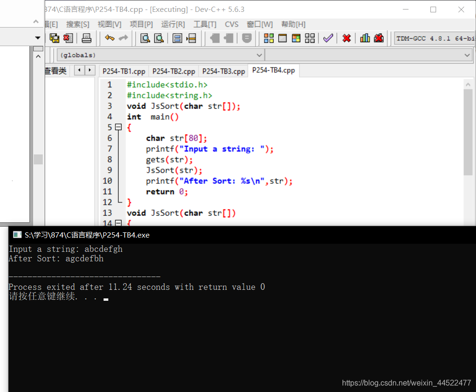Screen dimensions: 476x392
Task: Click the editor scrollbar up arrow
Action: [468, 85]
